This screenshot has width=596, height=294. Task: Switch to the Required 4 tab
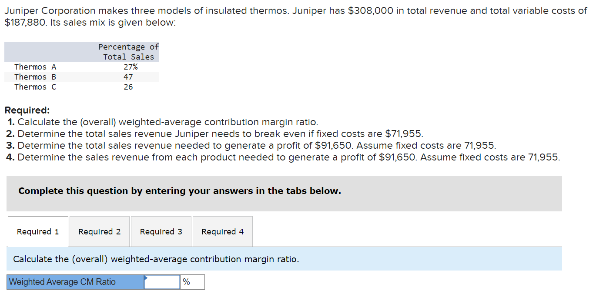(x=222, y=231)
